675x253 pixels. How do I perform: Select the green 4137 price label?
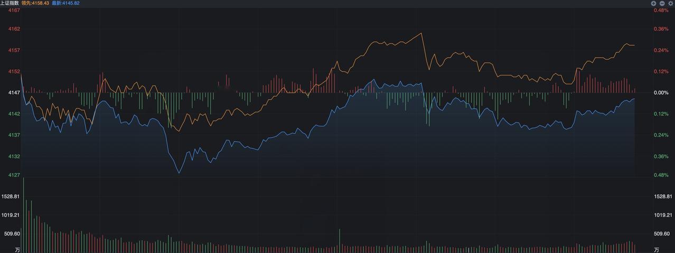(15, 135)
